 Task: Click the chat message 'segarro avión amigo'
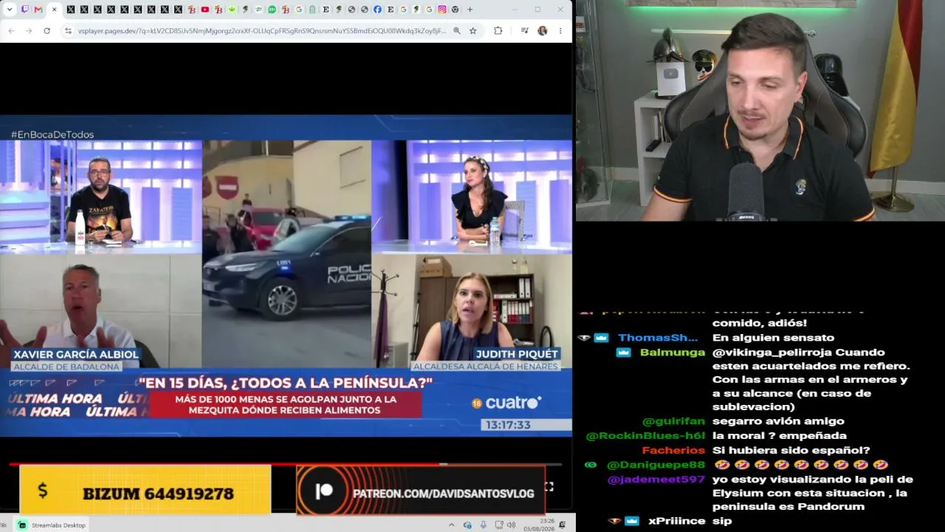[778, 421]
